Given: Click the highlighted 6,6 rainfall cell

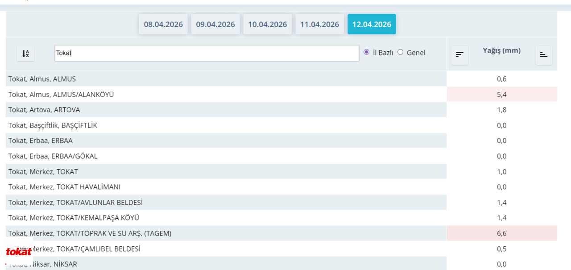Looking at the screenshot, I should pyautogui.click(x=502, y=233).
